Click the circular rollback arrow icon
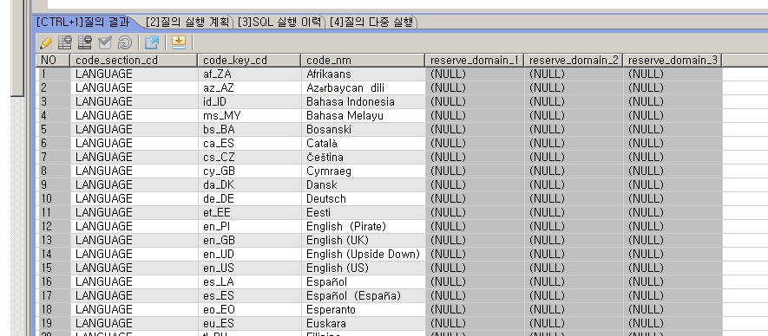The width and height of the screenshot is (768, 336). point(124,43)
